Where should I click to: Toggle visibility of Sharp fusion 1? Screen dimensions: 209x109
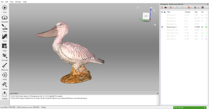[x=162, y=27]
